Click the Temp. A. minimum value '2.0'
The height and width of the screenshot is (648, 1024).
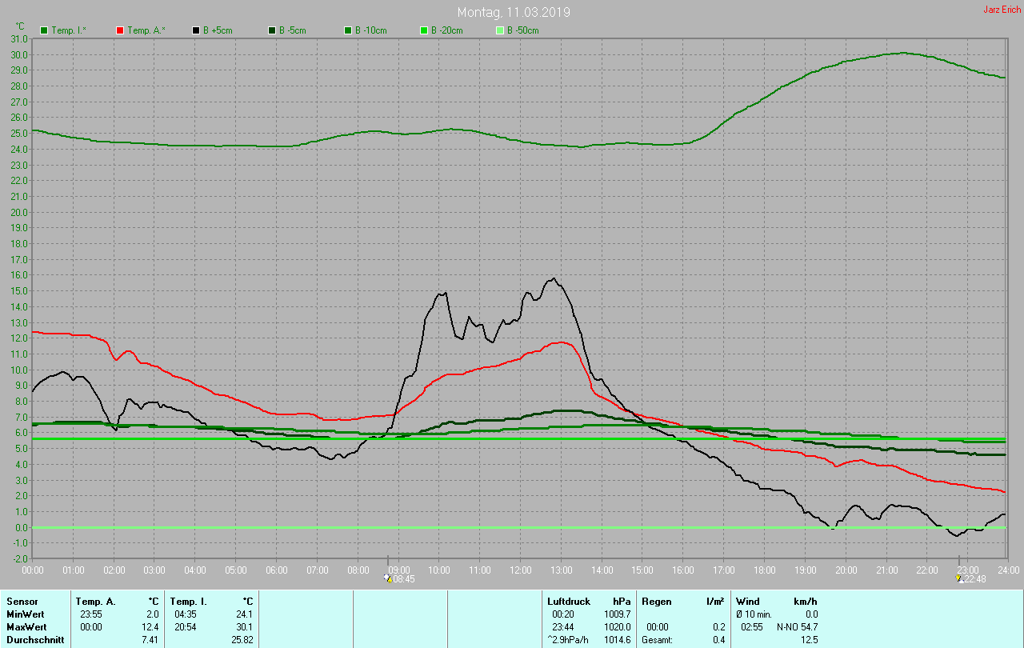click(x=152, y=614)
